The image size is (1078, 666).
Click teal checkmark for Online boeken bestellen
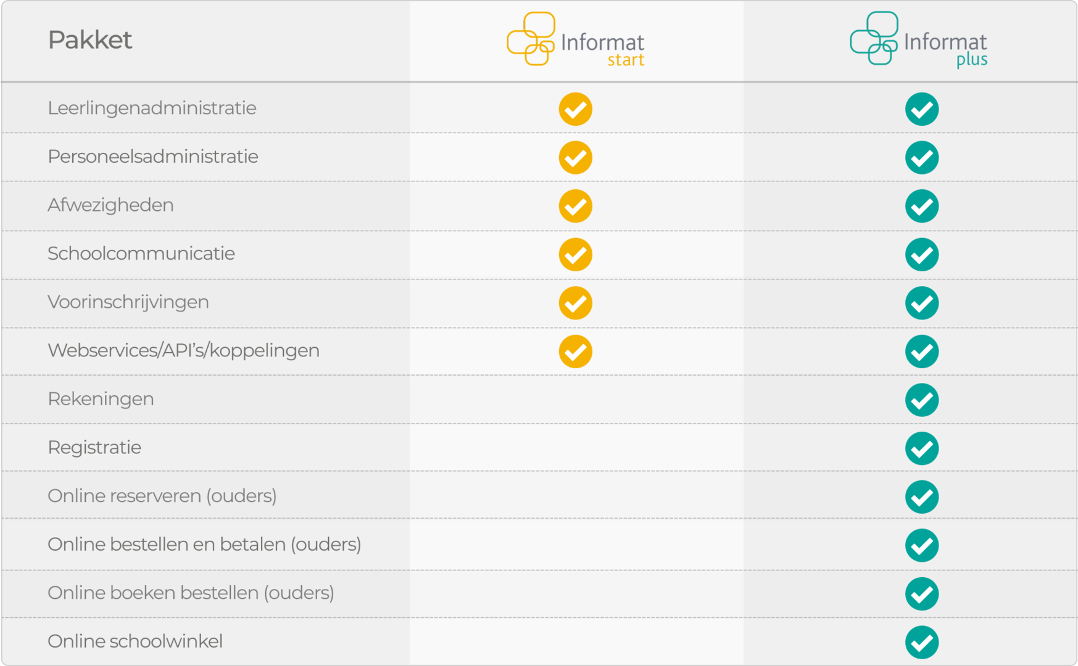pos(921,594)
